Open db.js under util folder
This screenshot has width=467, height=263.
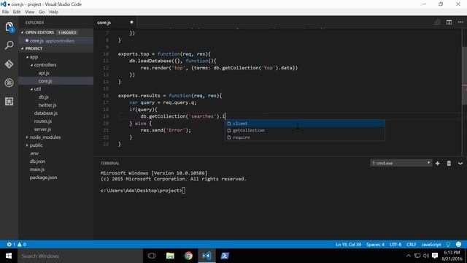coord(43,97)
